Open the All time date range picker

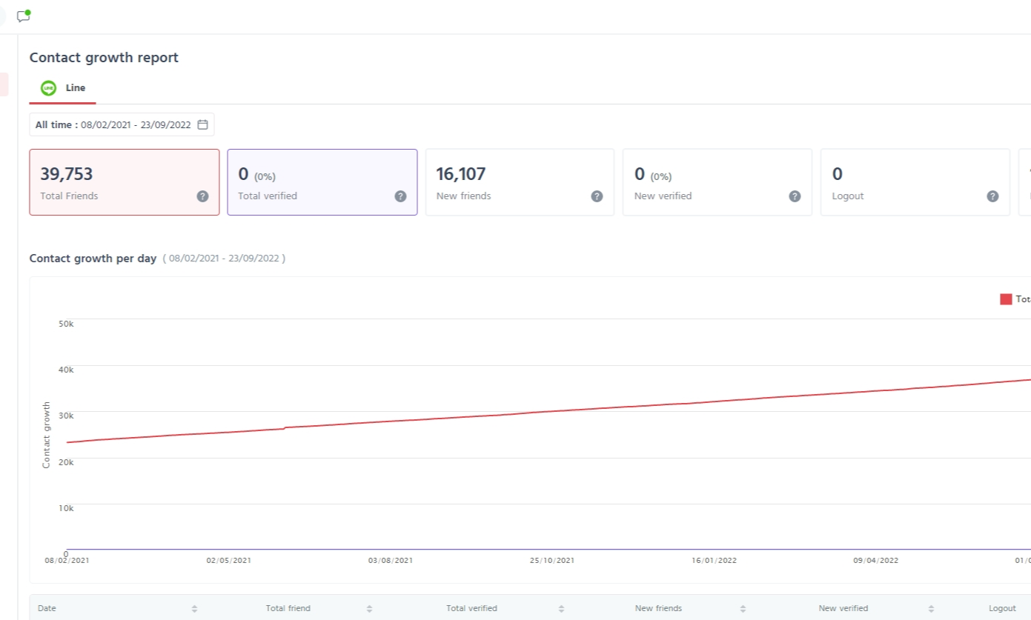(x=122, y=124)
